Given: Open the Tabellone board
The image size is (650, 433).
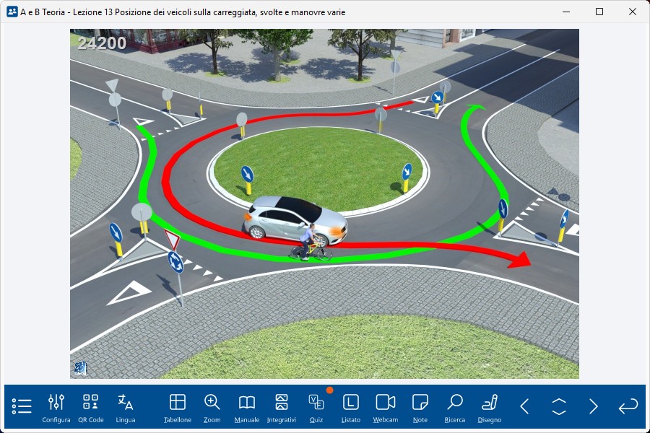Looking at the screenshot, I should 178,407.
